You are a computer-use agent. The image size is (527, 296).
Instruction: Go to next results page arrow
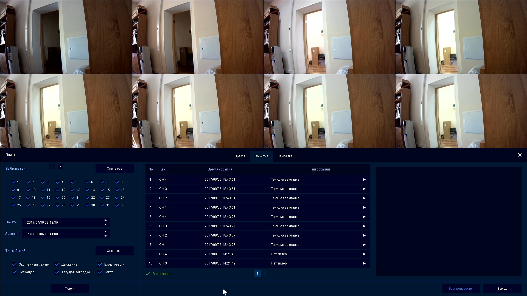265,274
